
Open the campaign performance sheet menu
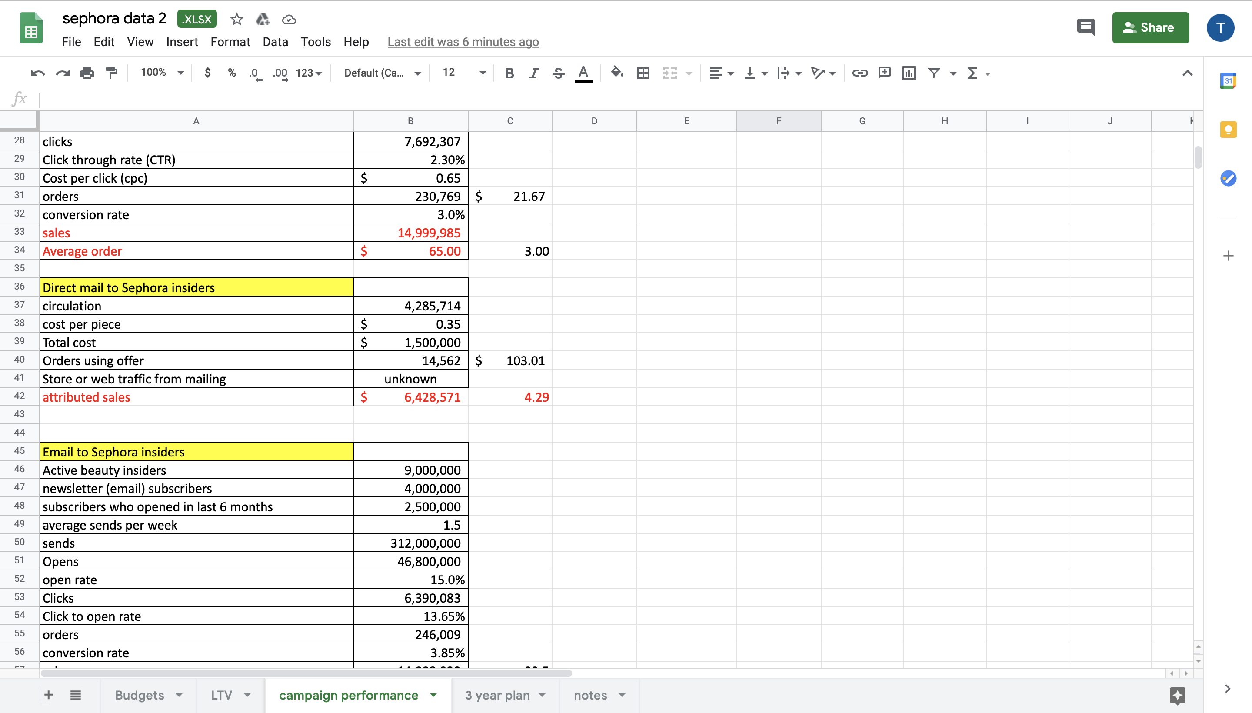click(x=433, y=695)
